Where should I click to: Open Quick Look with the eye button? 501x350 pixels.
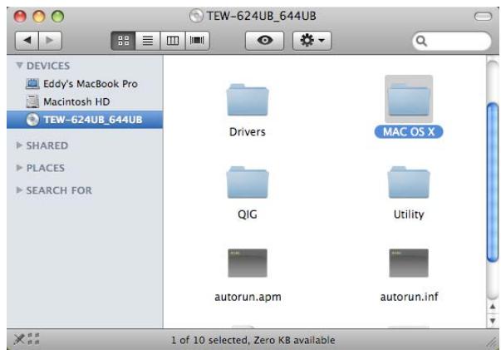pyautogui.click(x=264, y=41)
